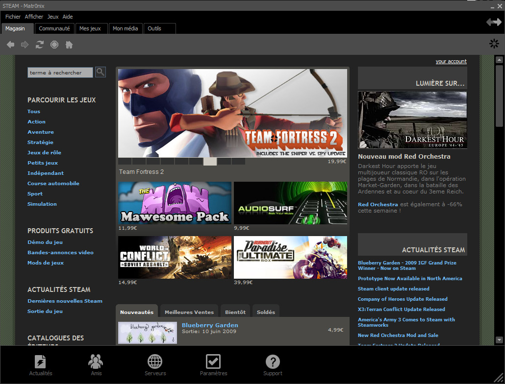Reload the store page with refresh icon

40,45
